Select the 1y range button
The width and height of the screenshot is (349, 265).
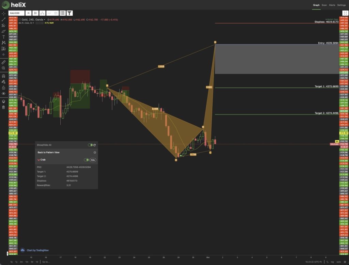coord(16,262)
